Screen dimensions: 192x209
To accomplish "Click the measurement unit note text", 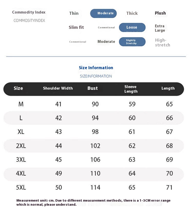I will [x=93, y=202].
